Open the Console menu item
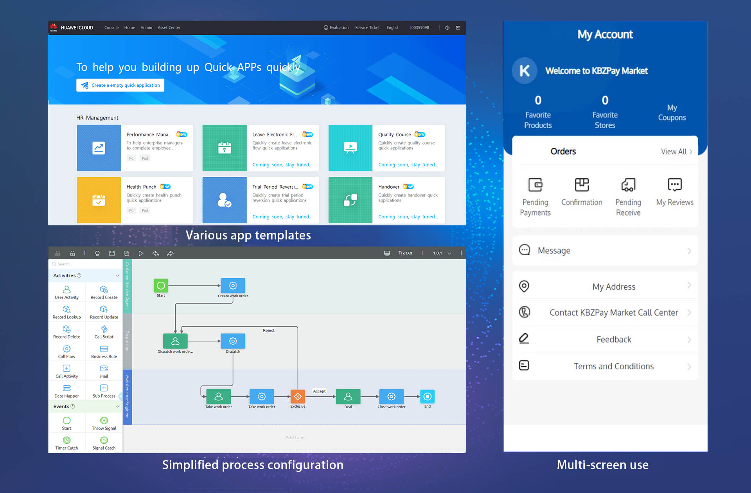 point(111,28)
